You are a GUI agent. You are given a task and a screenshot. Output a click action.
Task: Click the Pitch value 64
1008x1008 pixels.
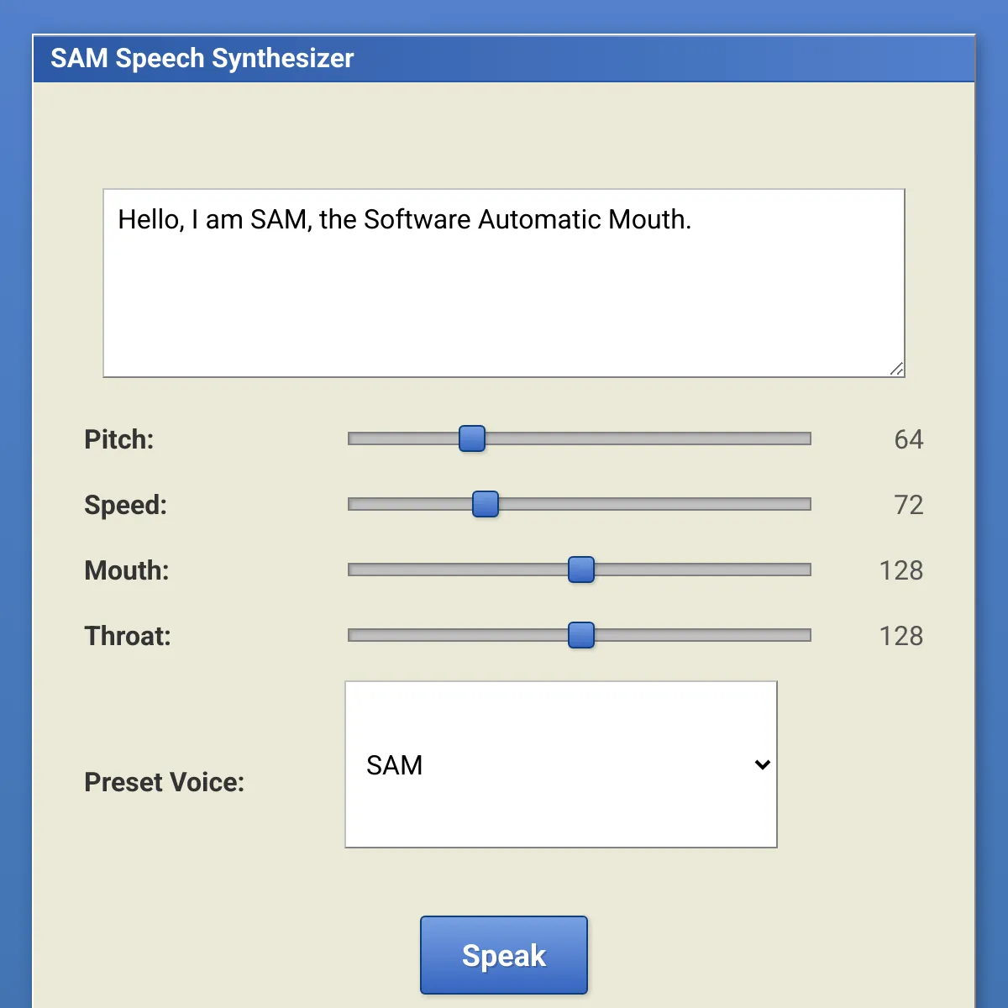[909, 439]
